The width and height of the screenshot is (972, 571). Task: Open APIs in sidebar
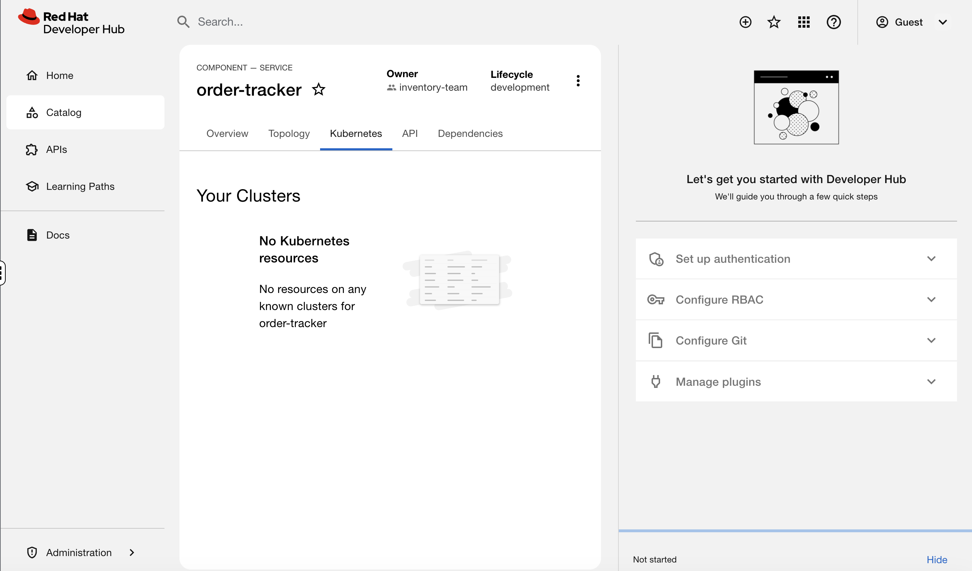coord(85,149)
